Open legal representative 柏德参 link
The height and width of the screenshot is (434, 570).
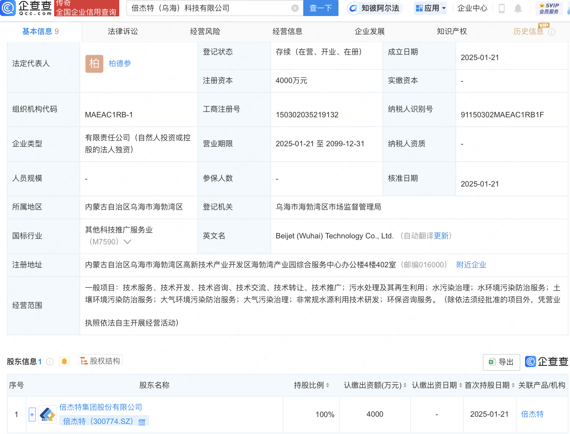pyautogui.click(x=120, y=64)
